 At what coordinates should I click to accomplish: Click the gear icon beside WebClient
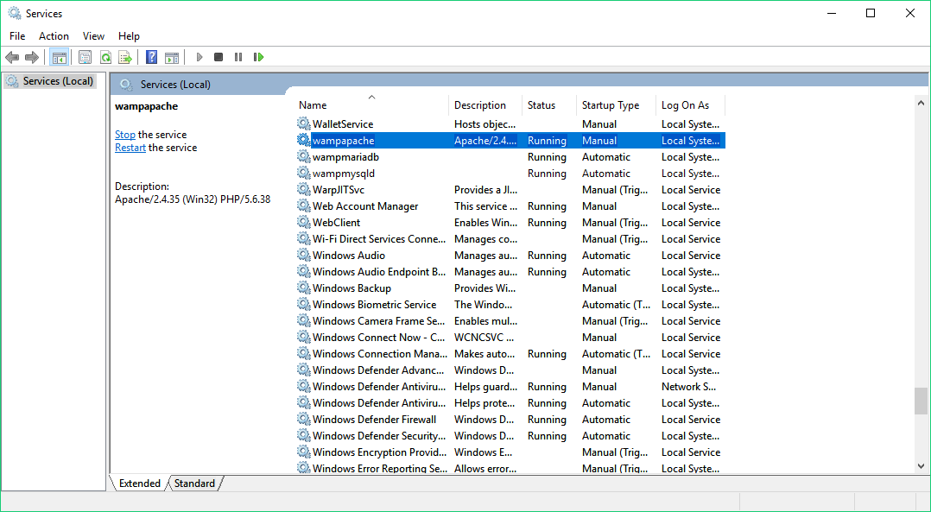303,223
